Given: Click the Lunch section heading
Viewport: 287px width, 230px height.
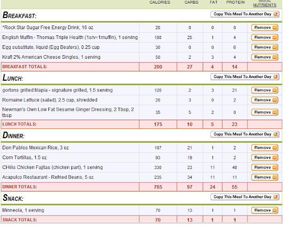Looking at the screenshot, I should [13, 78].
